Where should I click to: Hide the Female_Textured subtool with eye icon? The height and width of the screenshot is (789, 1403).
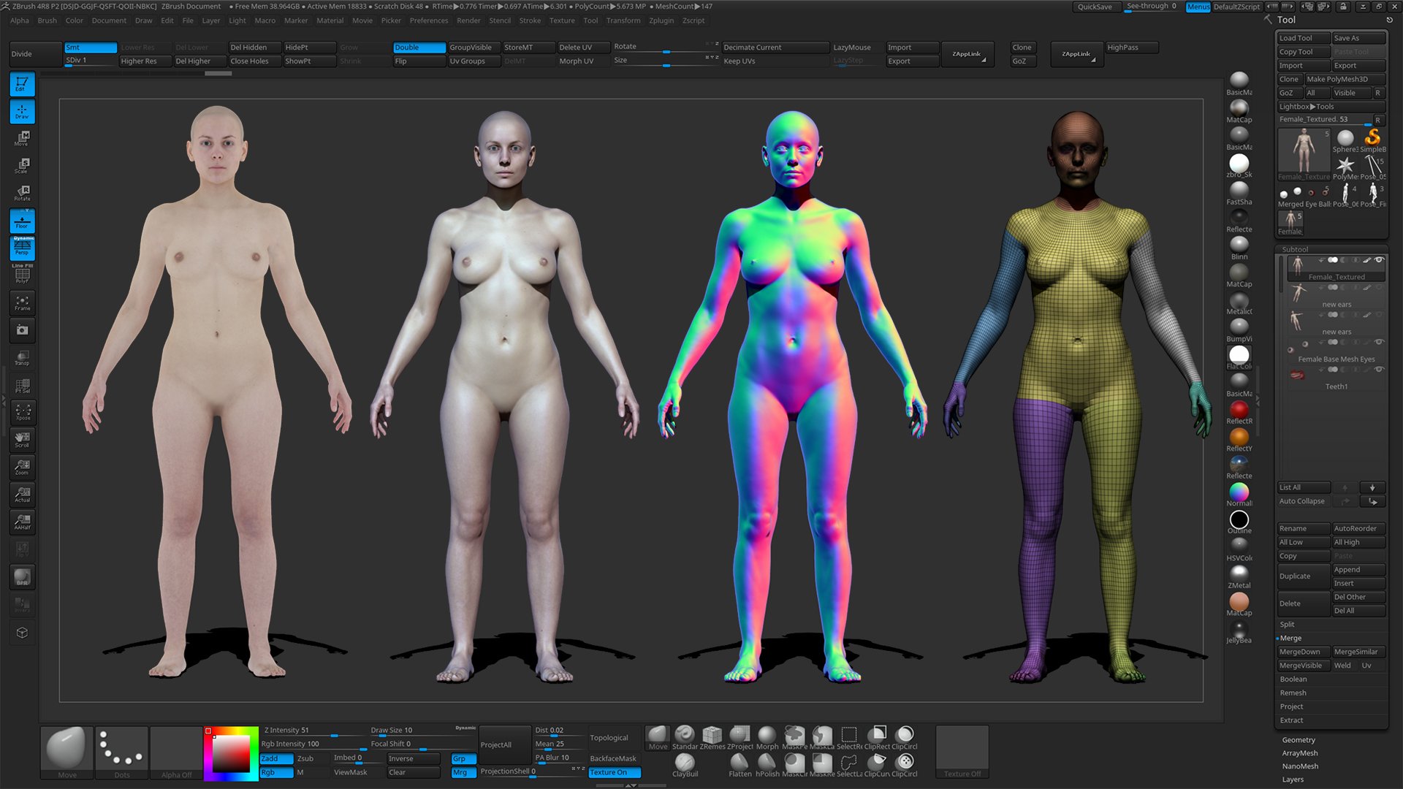(1379, 260)
